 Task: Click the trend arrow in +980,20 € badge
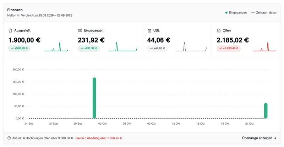coord(12,49)
